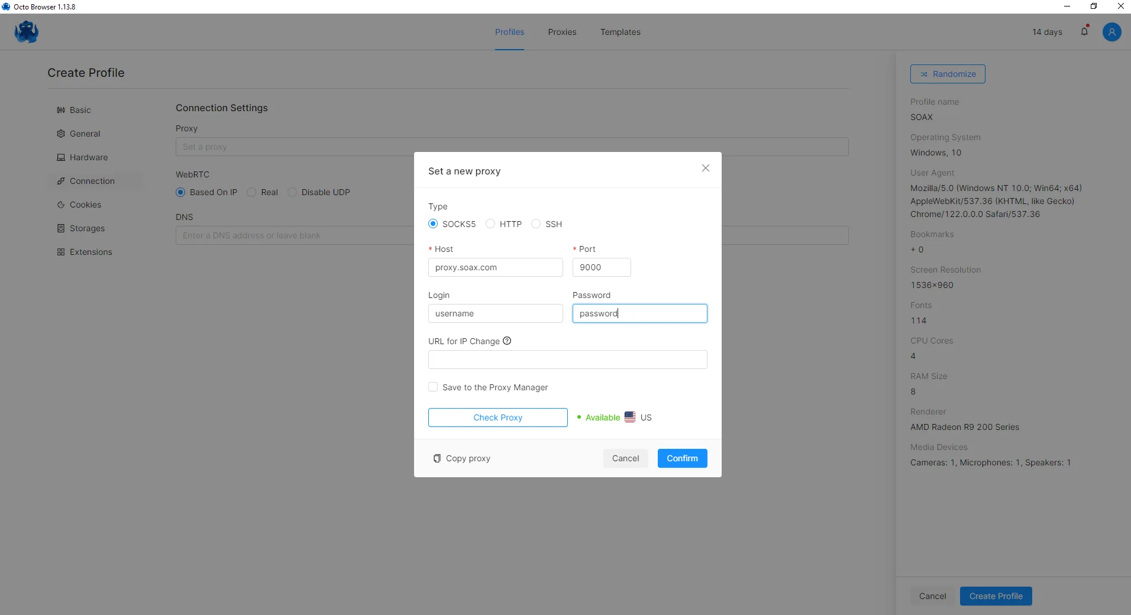Confirm the new proxy settings
1131x615 pixels.
pos(682,458)
